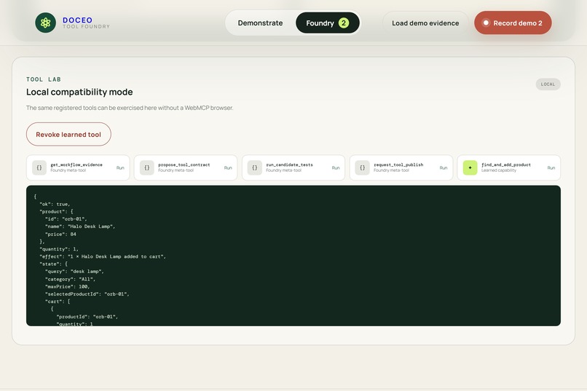
Task: Click the TOOL FOUNDRY subtitle under DOCEO
Action: 86,26
